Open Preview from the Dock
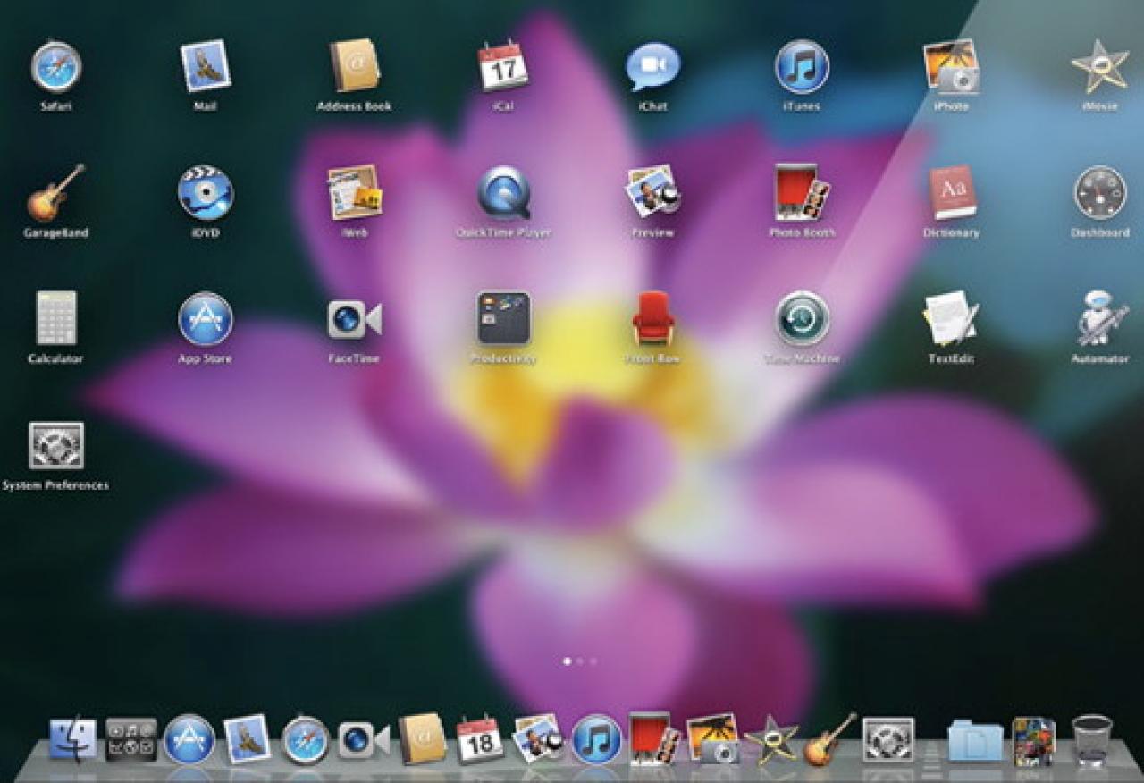The height and width of the screenshot is (783, 1144). tap(539, 738)
